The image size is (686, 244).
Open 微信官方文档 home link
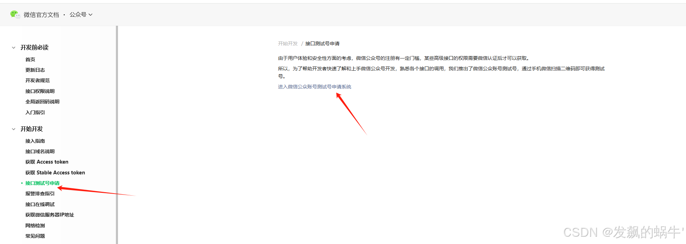pyautogui.click(x=41, y=15)
